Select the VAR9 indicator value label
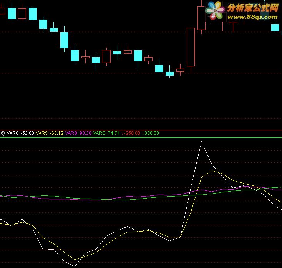Viewport: 282px width, 268px height. (x=50, y=133)
